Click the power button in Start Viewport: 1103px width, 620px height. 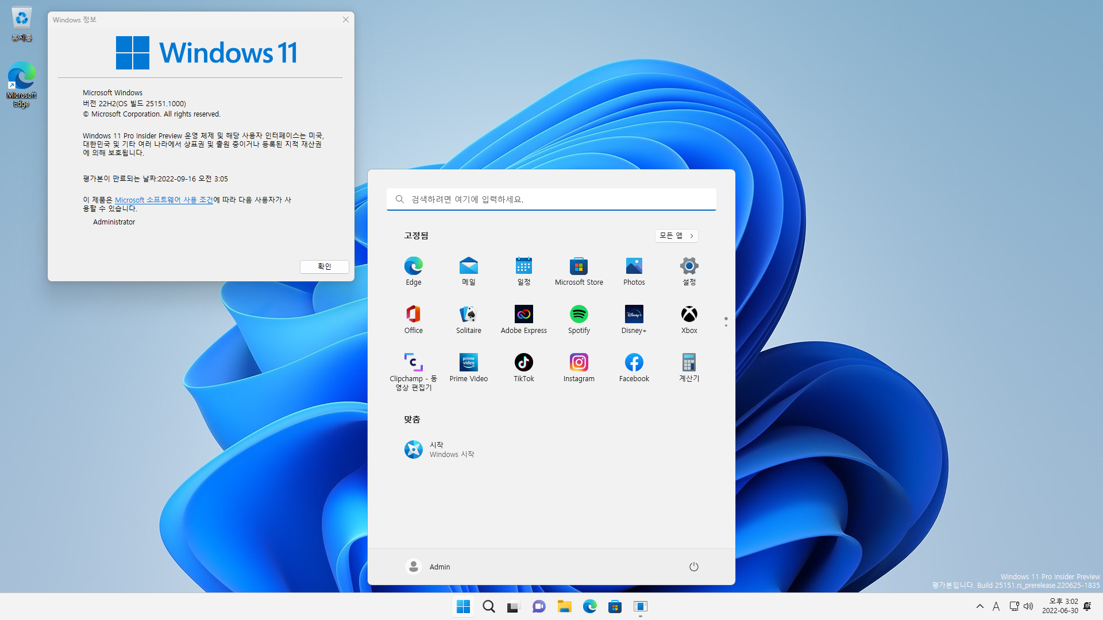coord(693,567)
